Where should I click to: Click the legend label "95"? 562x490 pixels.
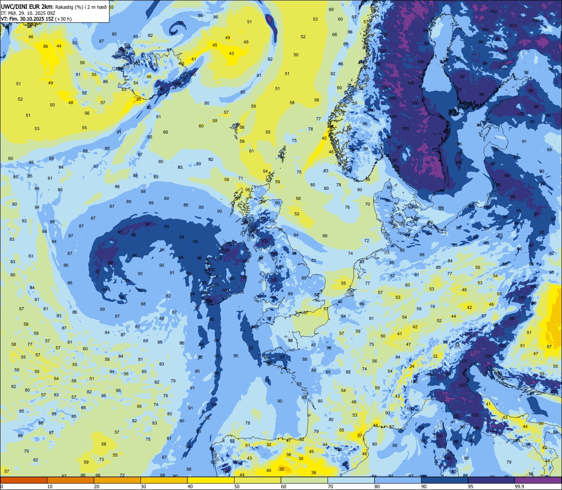coord(470,486)
